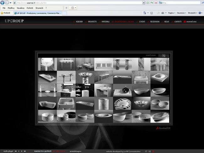Skip to next audio track

(25, 151)
